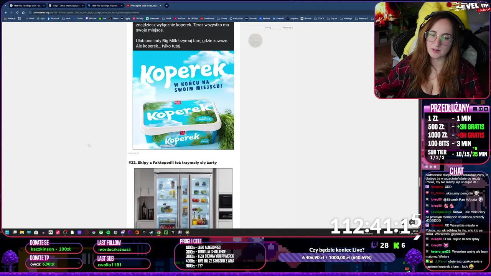Open the Streamlabs bookmark
This screenshot has width=491, height=276.
coord(153,18)
